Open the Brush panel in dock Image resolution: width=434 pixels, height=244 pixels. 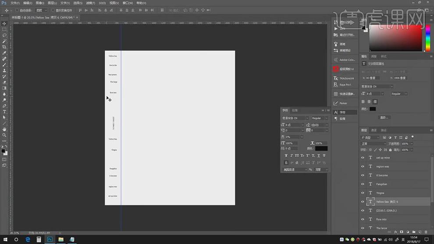[336, 44]
